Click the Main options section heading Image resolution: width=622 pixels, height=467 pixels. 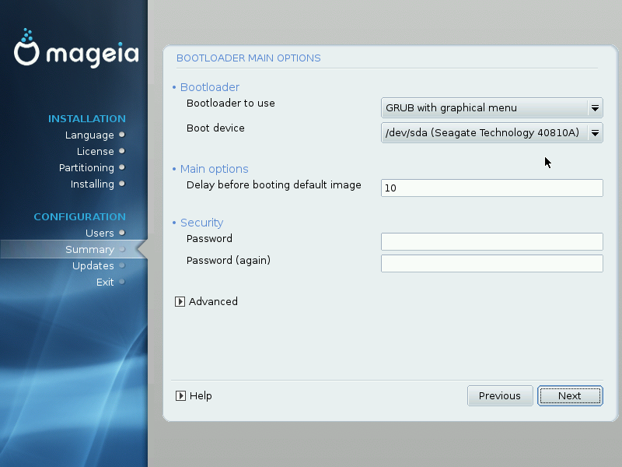point(215,169)
